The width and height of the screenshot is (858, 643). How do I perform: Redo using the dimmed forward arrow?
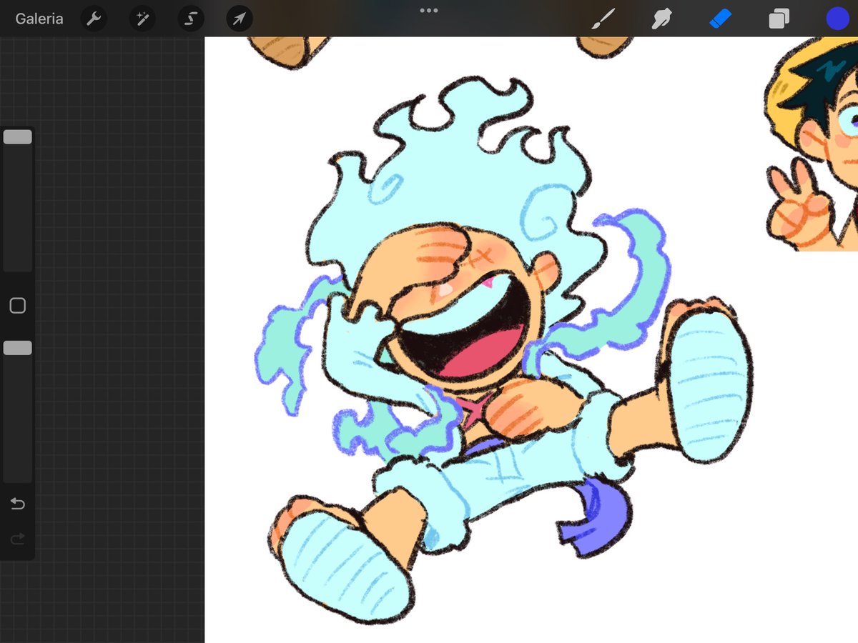(x=18, y=538)
